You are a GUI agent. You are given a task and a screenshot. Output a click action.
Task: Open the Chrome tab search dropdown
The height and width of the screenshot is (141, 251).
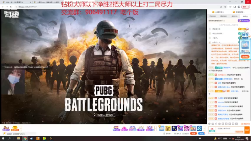pos(230,2)
